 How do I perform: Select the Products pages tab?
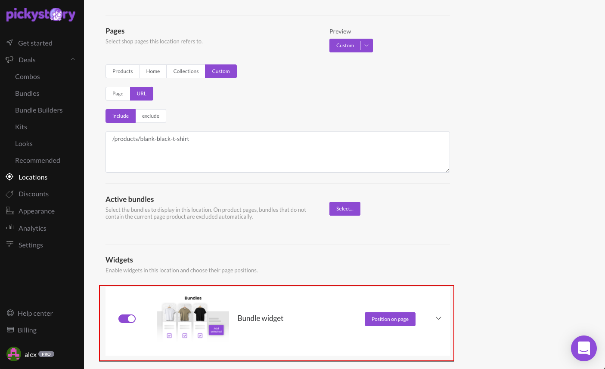[123, 71]
